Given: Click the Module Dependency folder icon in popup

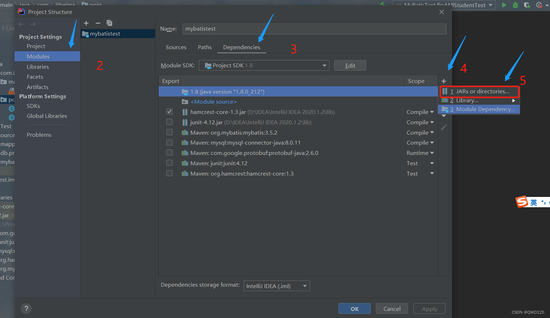Looking at the screenshot, I should pos(445,109).
